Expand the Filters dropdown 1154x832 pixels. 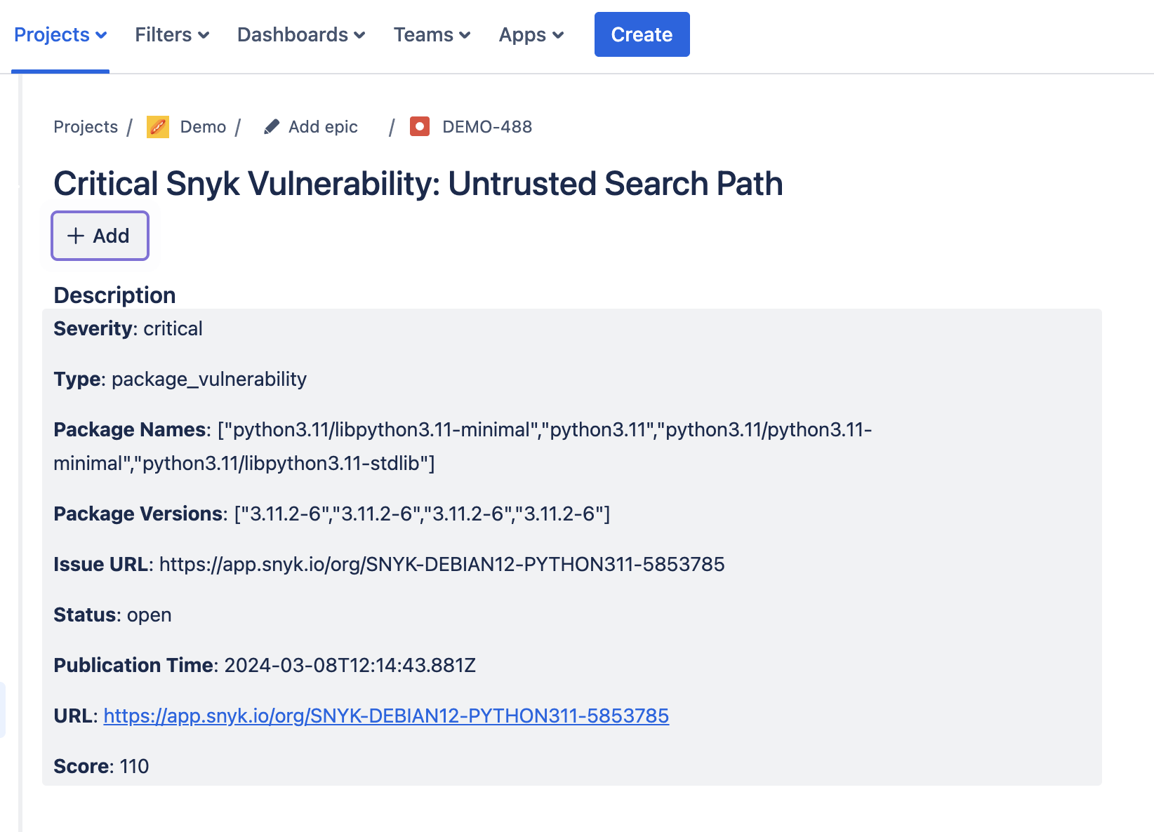click(172, 35)
